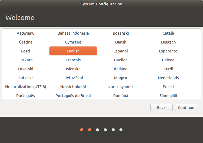Pick Polski from the language list

[168, 87]
